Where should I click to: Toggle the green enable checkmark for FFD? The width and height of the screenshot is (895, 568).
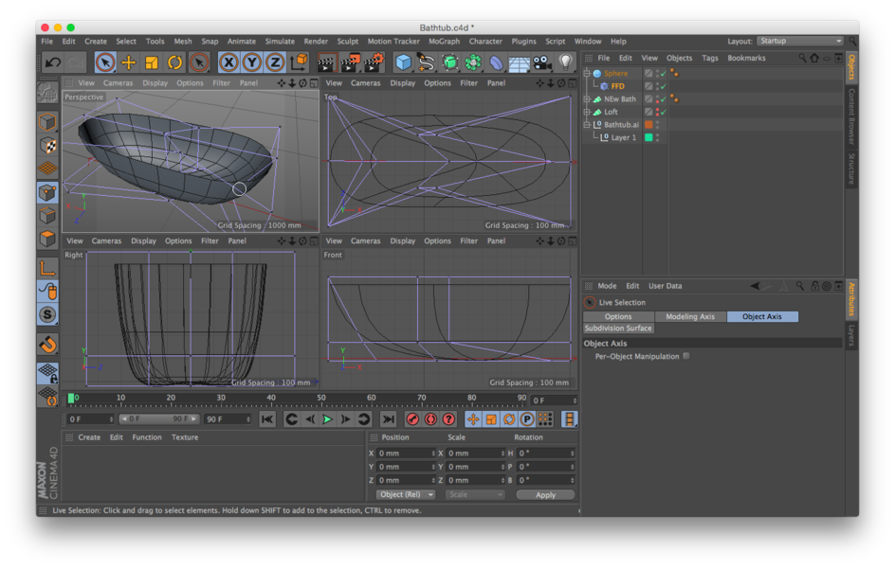pyautogui.click(x=664, y=86)
